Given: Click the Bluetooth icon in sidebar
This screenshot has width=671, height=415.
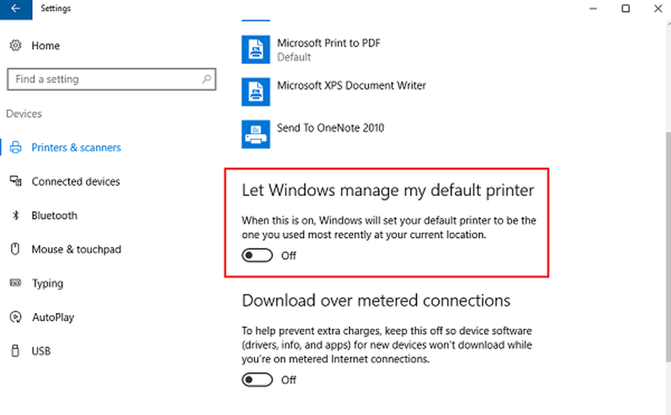Looking at the screenshot, I should coord(15,216).
